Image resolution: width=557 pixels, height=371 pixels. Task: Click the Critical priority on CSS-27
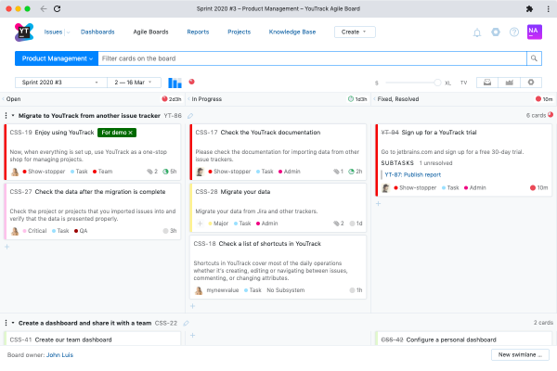(x=34, y=231)
